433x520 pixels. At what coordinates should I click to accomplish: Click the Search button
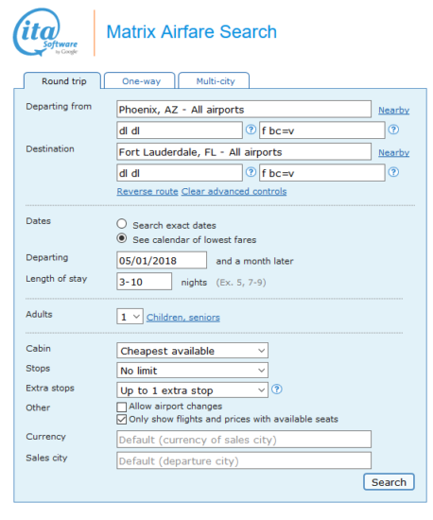tap(389, 482)
